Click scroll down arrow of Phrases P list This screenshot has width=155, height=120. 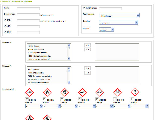pos(69,82)
